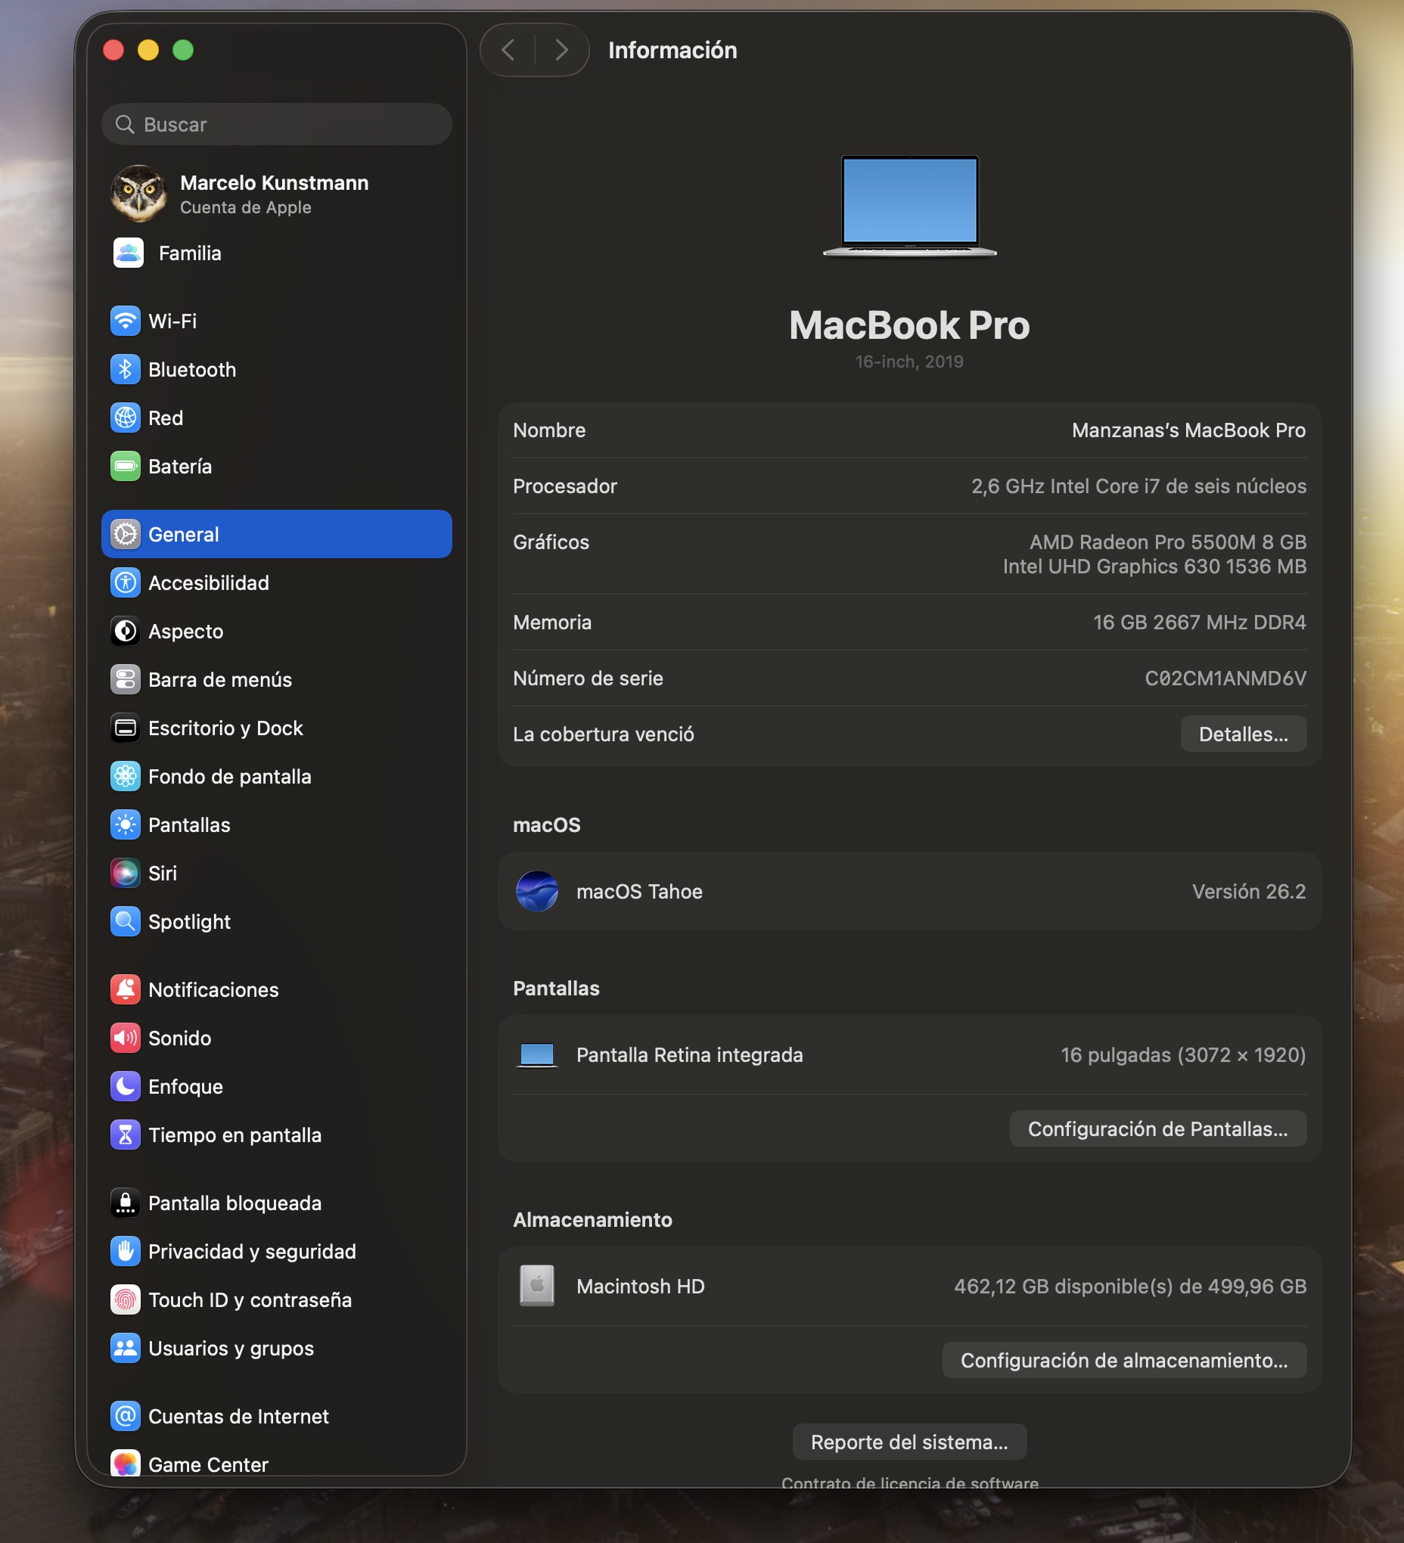The width and height of the screenshot is (1404, 1543).
Task: Open Touch ID y contraseña fingerprint icon
Action: coord(125,1299)
